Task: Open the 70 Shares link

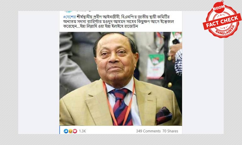Action: tap(170, 131)
